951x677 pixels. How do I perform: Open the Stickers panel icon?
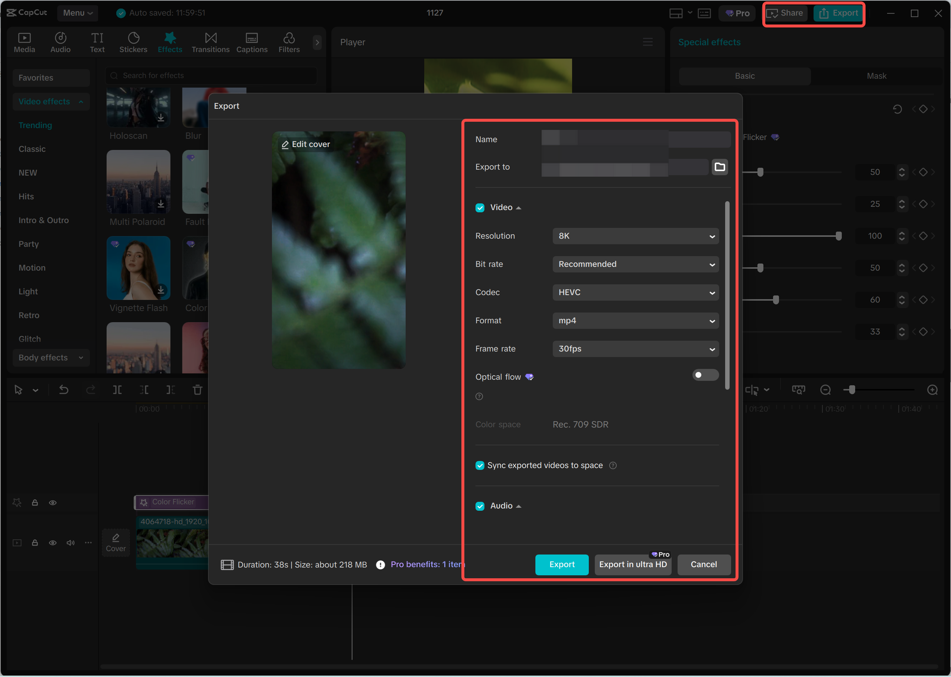[133, 42]
